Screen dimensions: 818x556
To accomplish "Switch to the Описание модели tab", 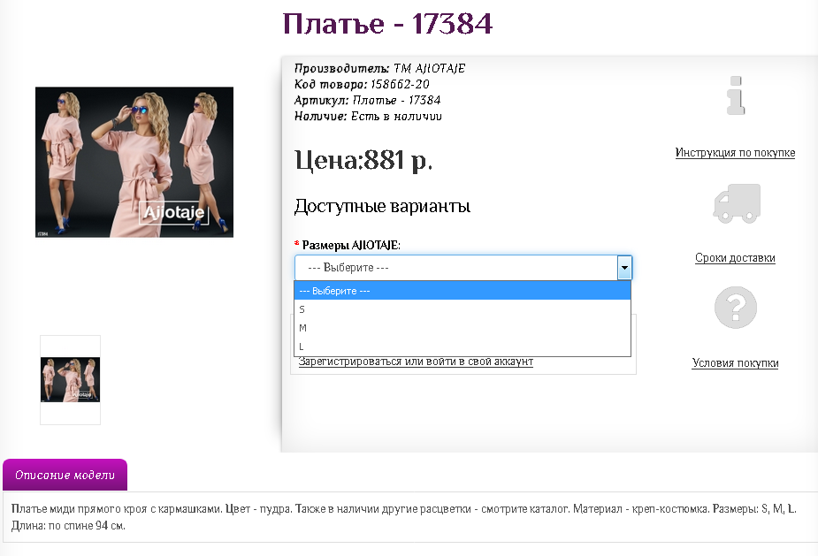I will click(65, 475).
